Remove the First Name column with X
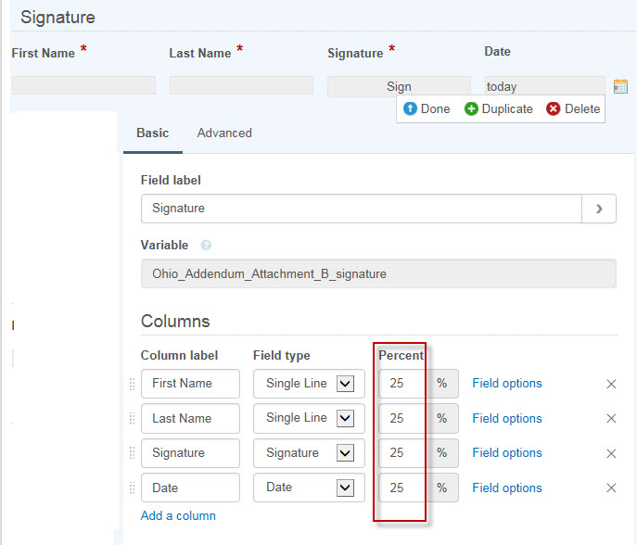Screen dimensions: 637x545 coord(611,384)
